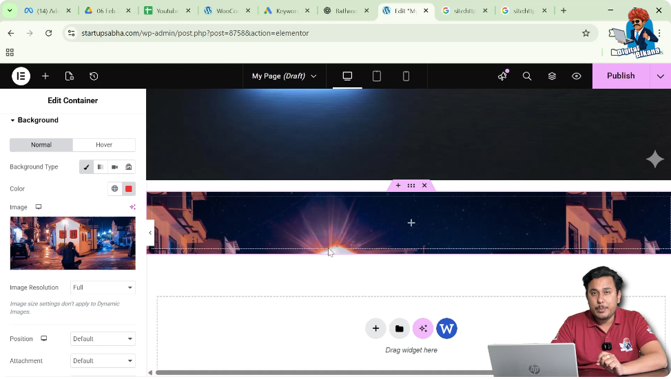Switch to the Keyword browser tab
Image resolution: width=671 pixels, height=379 pixels.
point(287,11)
